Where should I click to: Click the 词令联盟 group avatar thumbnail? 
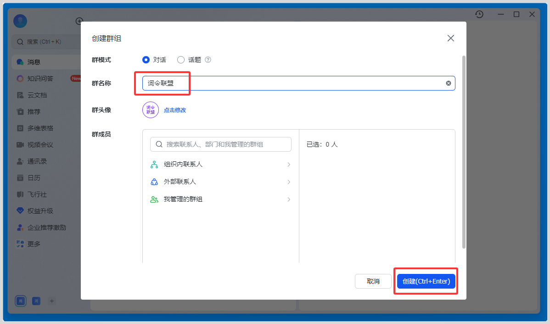pos(151,110)
